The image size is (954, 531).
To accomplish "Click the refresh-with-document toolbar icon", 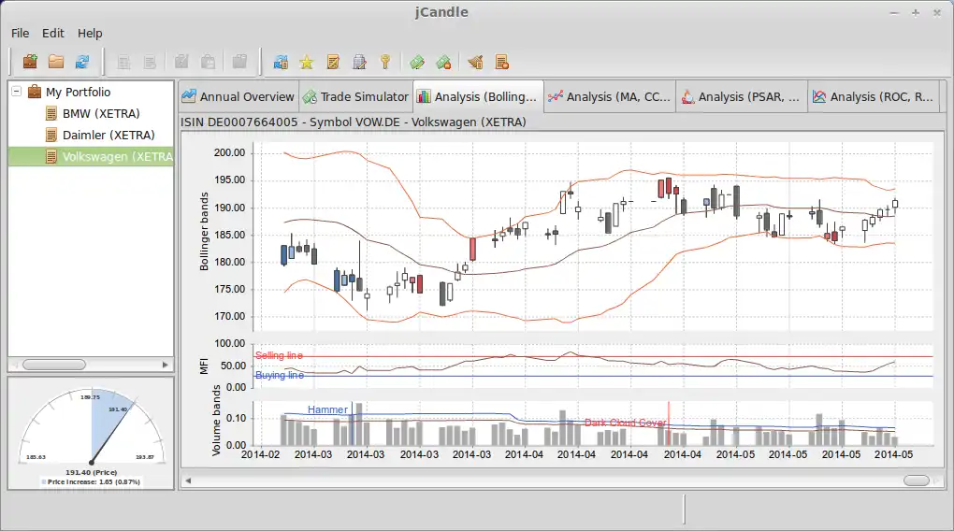I will tap(281, 62).
